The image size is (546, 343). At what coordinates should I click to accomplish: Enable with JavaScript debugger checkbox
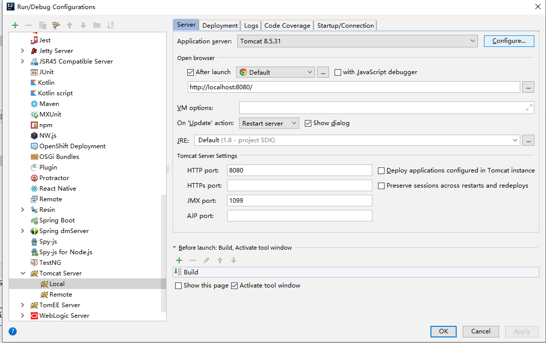coord(338,72)
